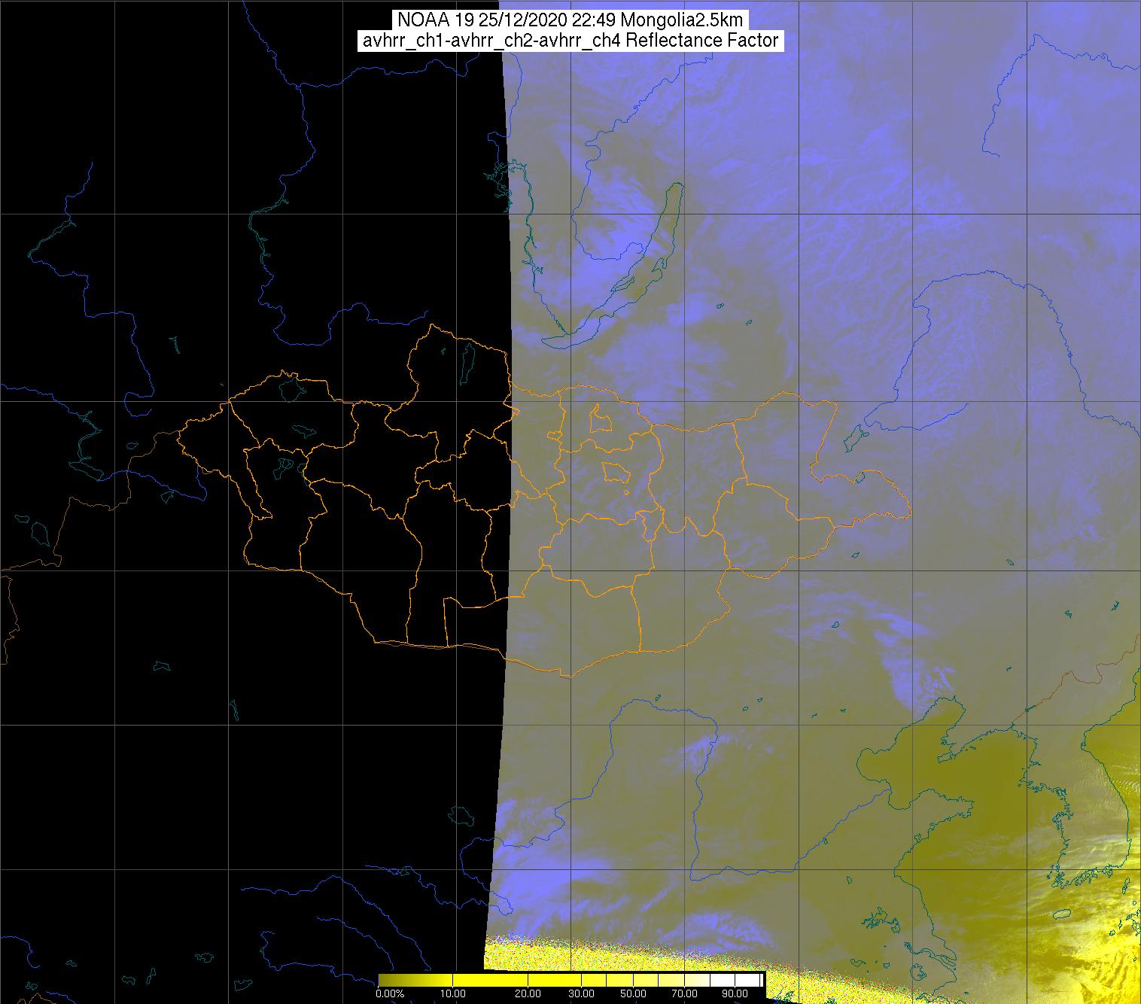Image resolution: width=1141 pixels, height=1004 pixels.
Task: Click the bright yellow segment between 10.00 and 20.00
Action: (490, 980)
